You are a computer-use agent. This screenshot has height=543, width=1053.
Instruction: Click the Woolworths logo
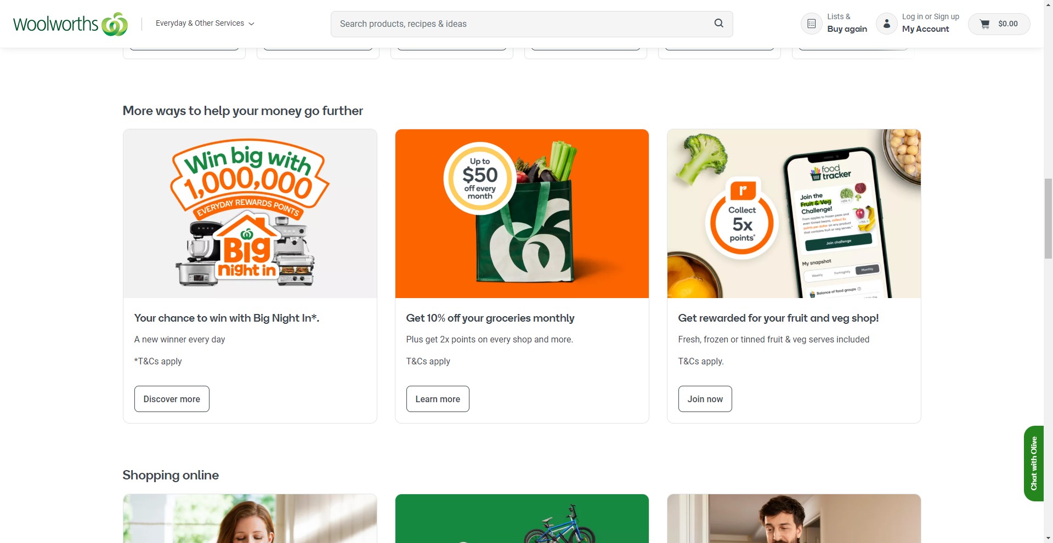point(70,24)
